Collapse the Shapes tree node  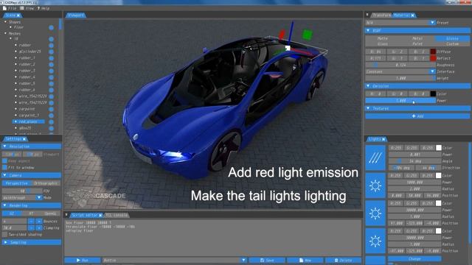[5, 22]
